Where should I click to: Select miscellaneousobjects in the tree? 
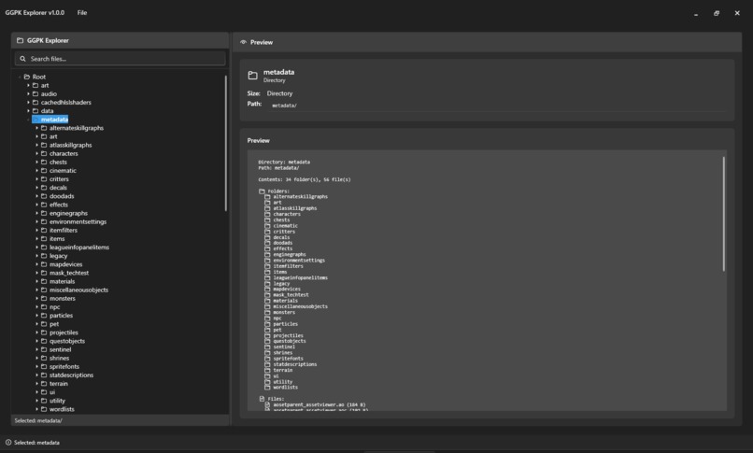[78, 290]
